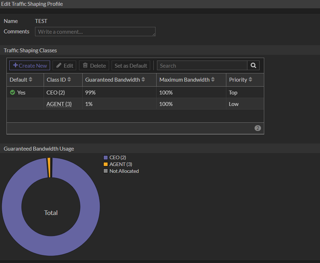Sort by Class ID column arrows
This screenshot has height=263, width=320.
pyautogui.click(x=69, y=80)
